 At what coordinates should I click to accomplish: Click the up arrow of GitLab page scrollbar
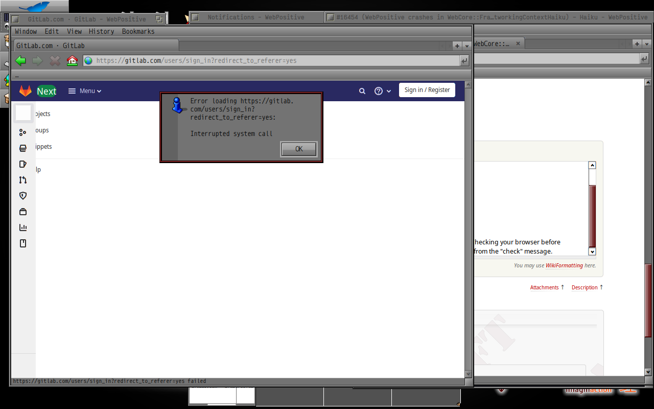coord(468,84)
